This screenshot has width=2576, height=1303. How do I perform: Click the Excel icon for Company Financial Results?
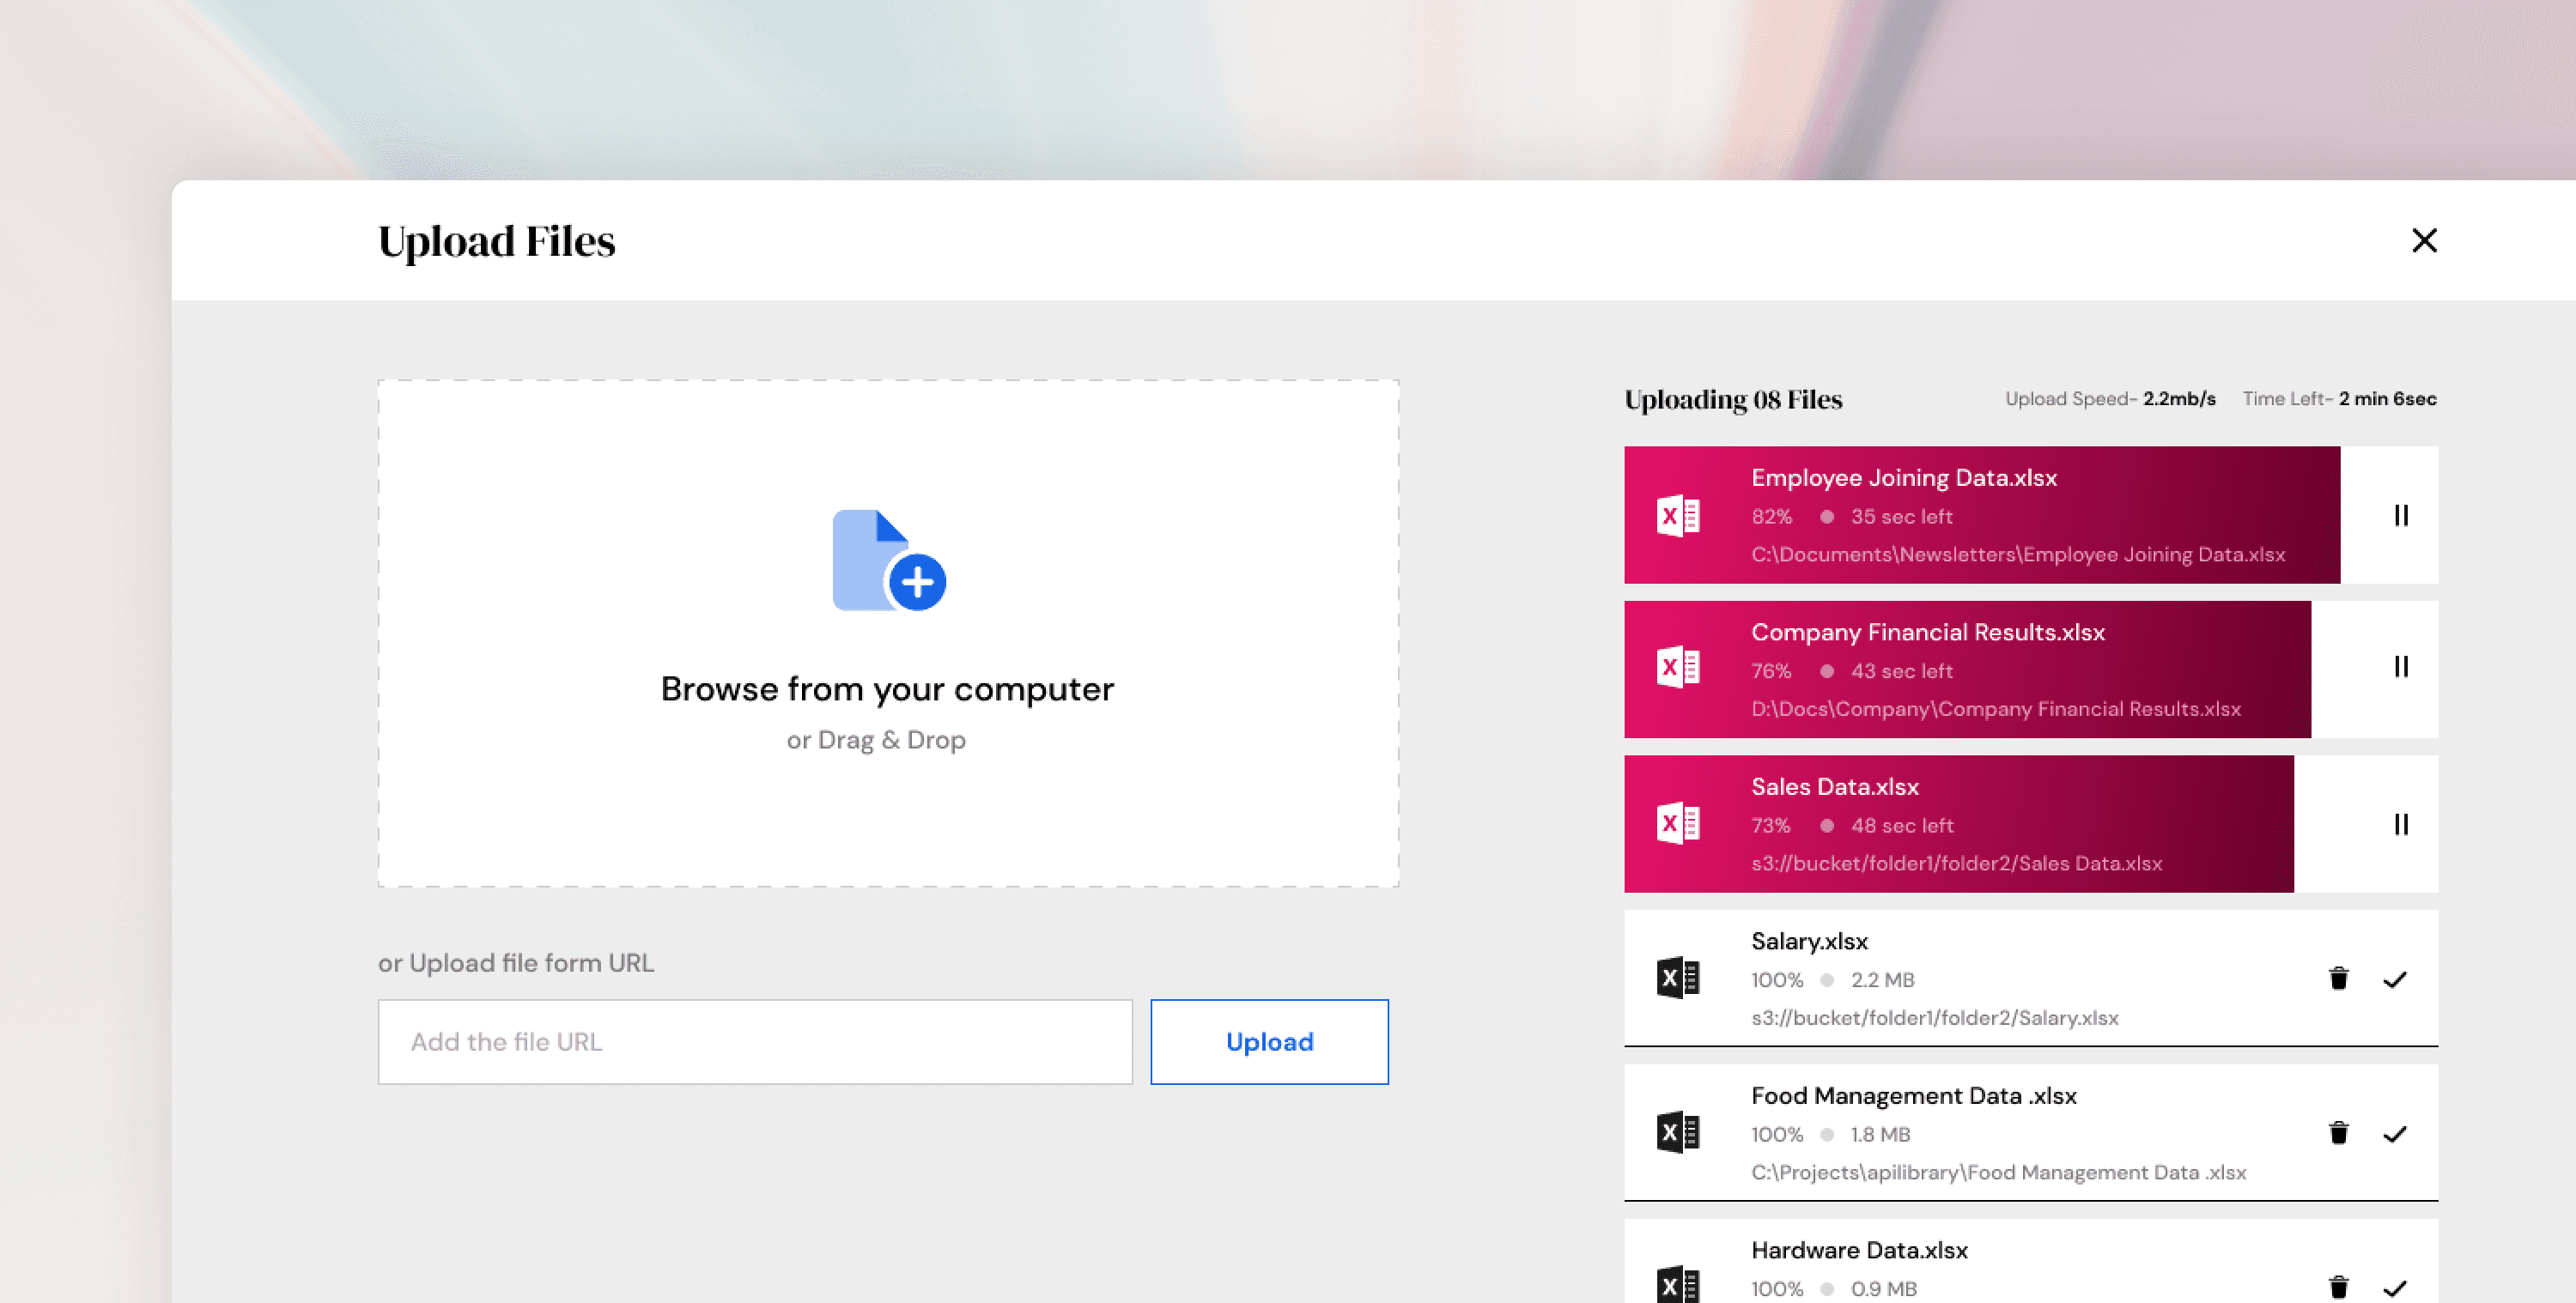click(1677, 667)
